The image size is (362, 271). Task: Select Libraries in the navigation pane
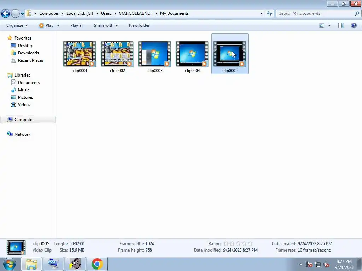click(22, 75)
